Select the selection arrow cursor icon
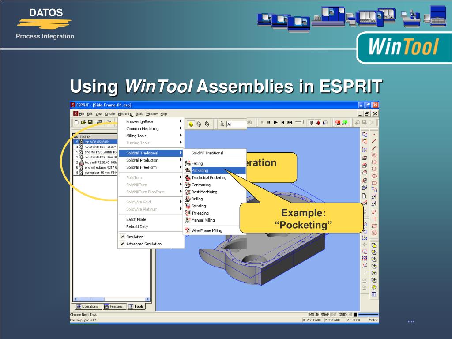452x339 pixels. click(x=222, y=124)
